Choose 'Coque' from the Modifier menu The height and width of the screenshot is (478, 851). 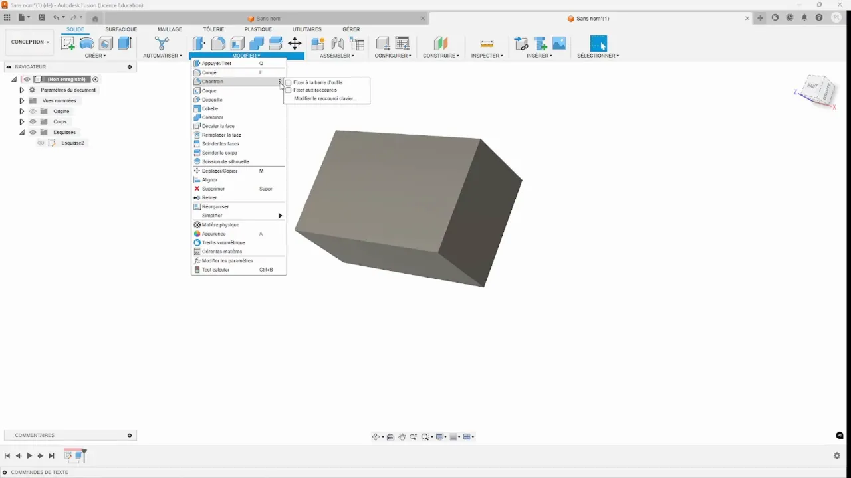pos(239,90)
